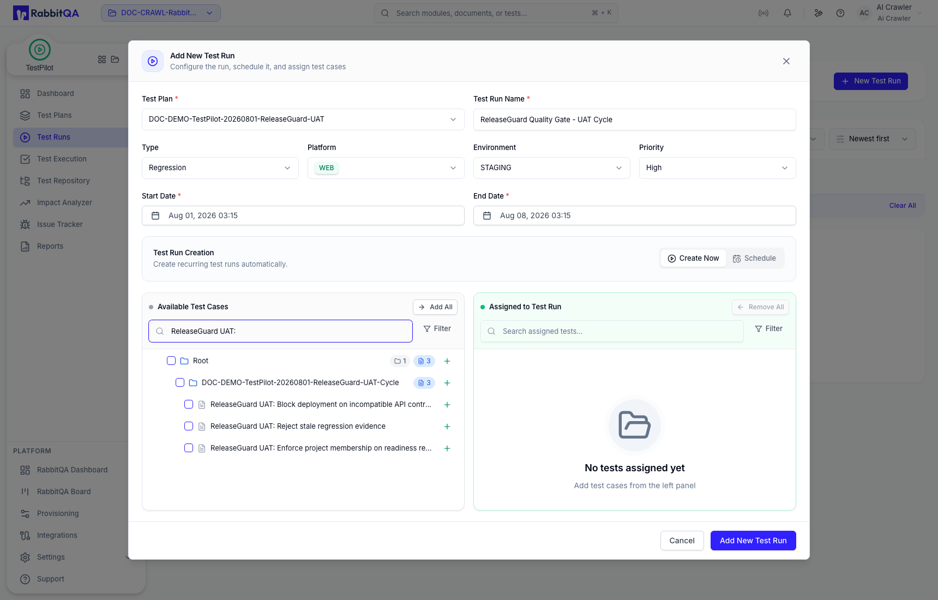The width and height of the screenshot is (938, 600).
Task: Click the Root subfolder count badge 1
Action: 400,361
